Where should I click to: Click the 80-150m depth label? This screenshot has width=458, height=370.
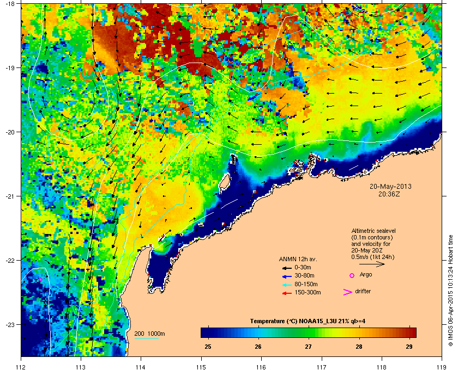[306, 284]
